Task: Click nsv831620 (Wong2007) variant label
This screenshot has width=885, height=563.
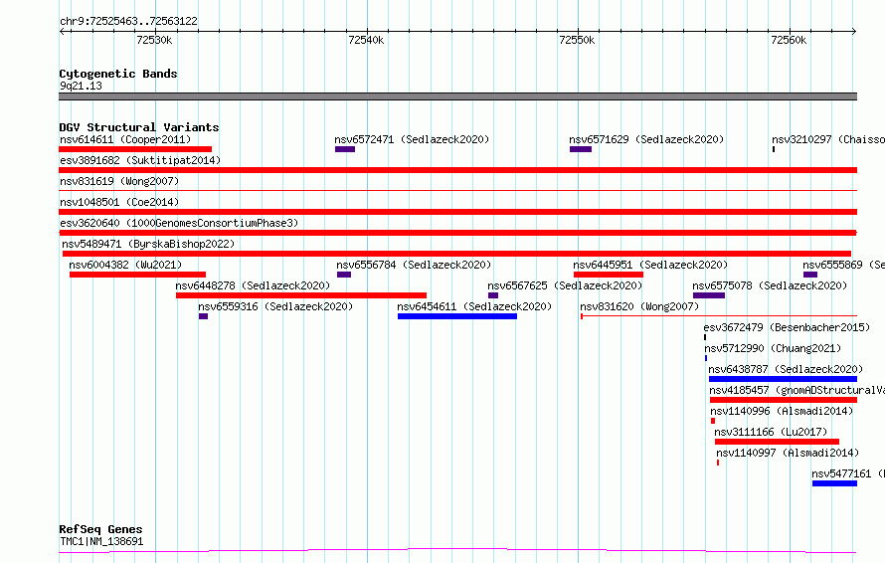Action: coord(639,306)
